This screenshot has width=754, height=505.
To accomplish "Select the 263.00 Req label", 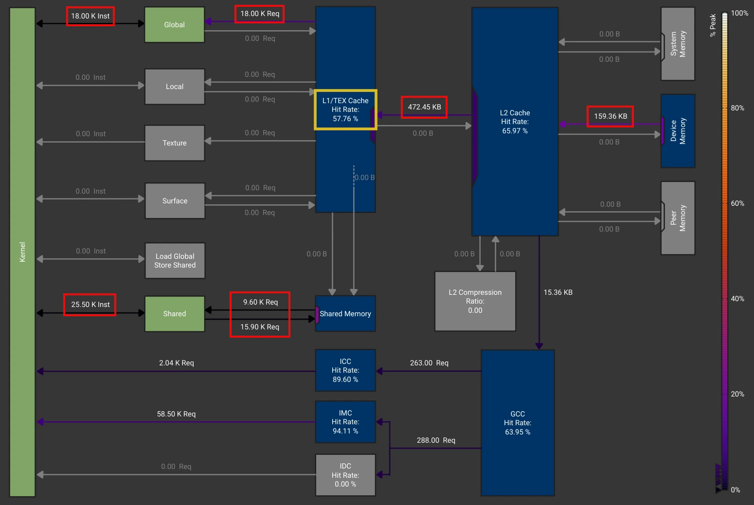I will (429, 363).
